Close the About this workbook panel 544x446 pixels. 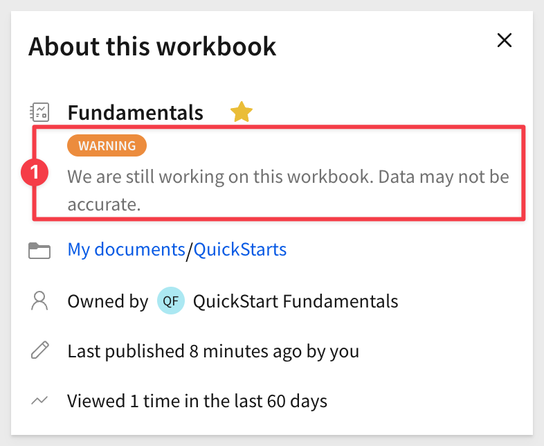pos(504,40)
